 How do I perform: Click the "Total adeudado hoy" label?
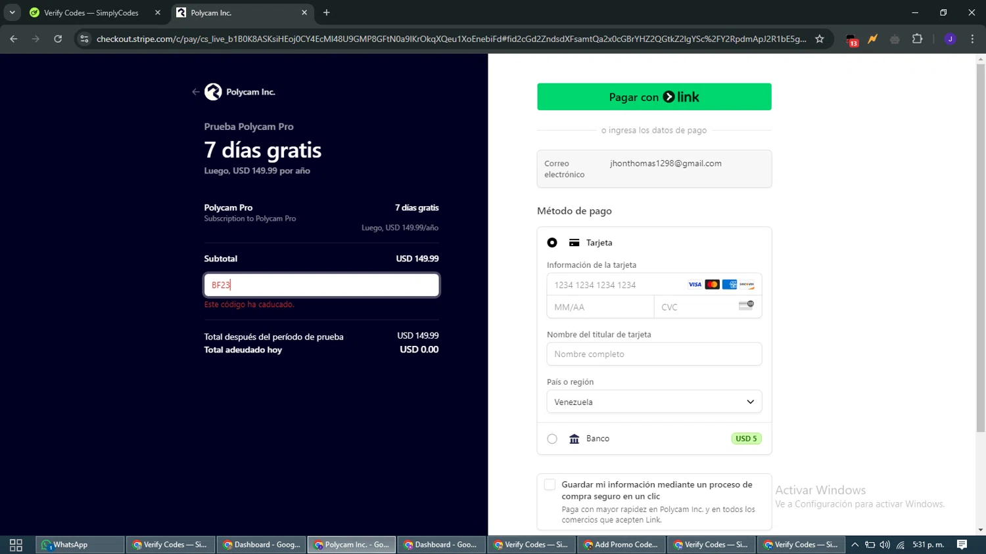point(243,350)
